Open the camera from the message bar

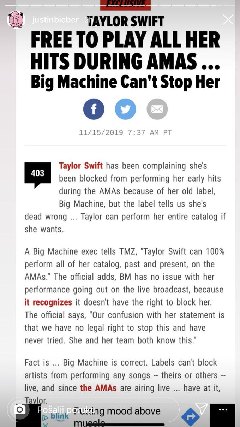pos(20,410)
